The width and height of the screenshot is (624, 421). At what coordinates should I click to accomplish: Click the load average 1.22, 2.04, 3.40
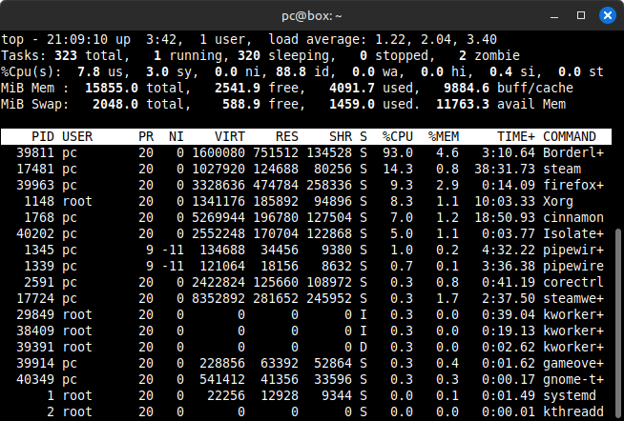coord(436,39)
